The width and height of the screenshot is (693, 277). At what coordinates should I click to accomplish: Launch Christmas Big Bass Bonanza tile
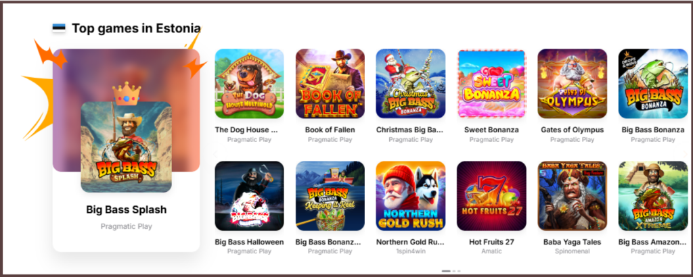411,83
